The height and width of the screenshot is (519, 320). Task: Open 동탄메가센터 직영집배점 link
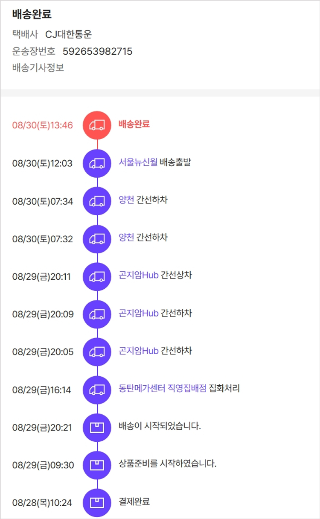(163, 388)
